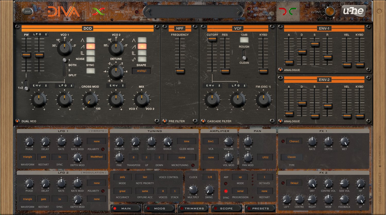Image resolution: width=386 pixels, height=215 pixels.
Task: Open MICROTUNING none selector
Action: 182,157
